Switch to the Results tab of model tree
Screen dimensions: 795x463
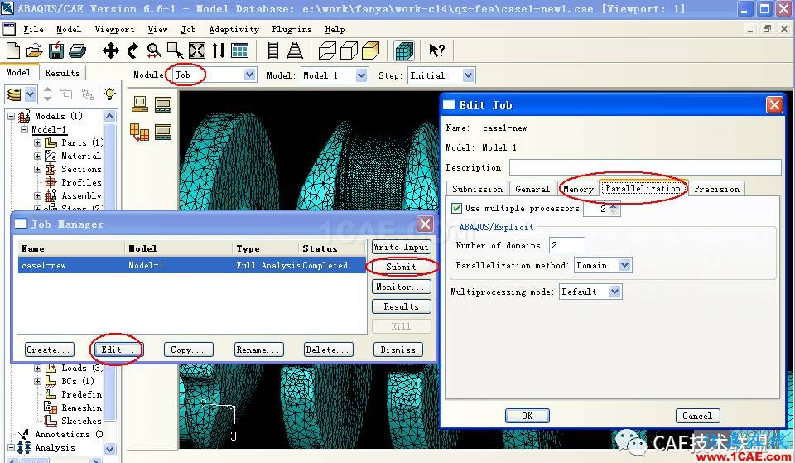pos(62,73)
